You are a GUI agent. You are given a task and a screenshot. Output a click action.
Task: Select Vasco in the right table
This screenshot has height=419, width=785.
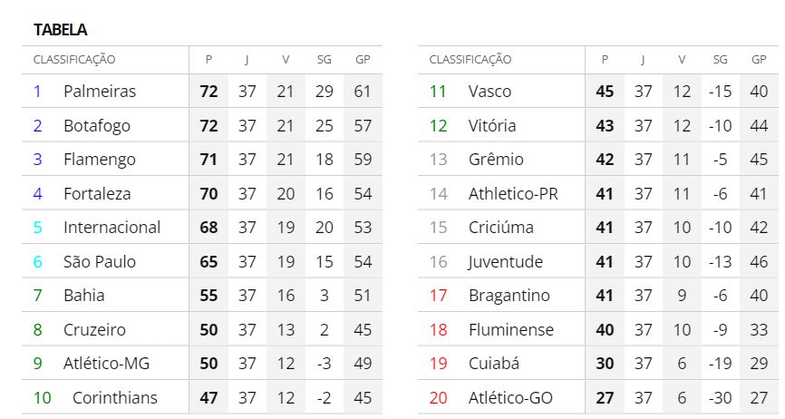[x=489, y=92]
